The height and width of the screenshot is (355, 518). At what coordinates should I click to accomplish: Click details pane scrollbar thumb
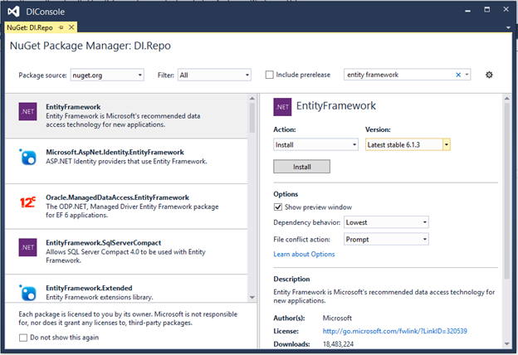[x=506, y=192]
